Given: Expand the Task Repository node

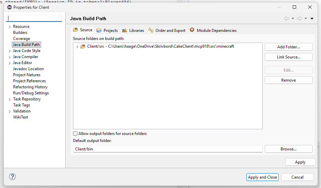Looking at the screenshot, I should pyautogui.click(x=9, y=99).
